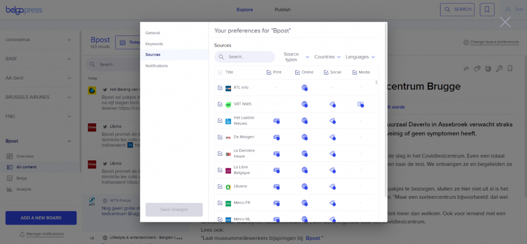Uncheck the L'Avenir source checkbox
The image size is (527, 244).
(x=220, y=186)
